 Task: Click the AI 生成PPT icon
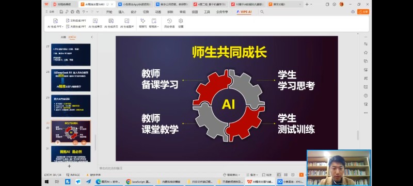pyautogui.click(x=55, y=21)
